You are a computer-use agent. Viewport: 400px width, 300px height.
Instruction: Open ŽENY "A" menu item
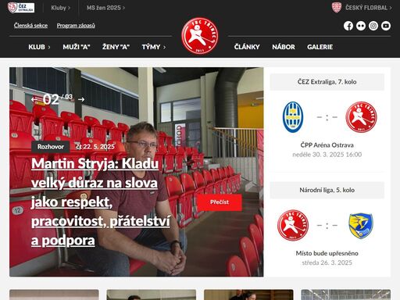(116, 47)
